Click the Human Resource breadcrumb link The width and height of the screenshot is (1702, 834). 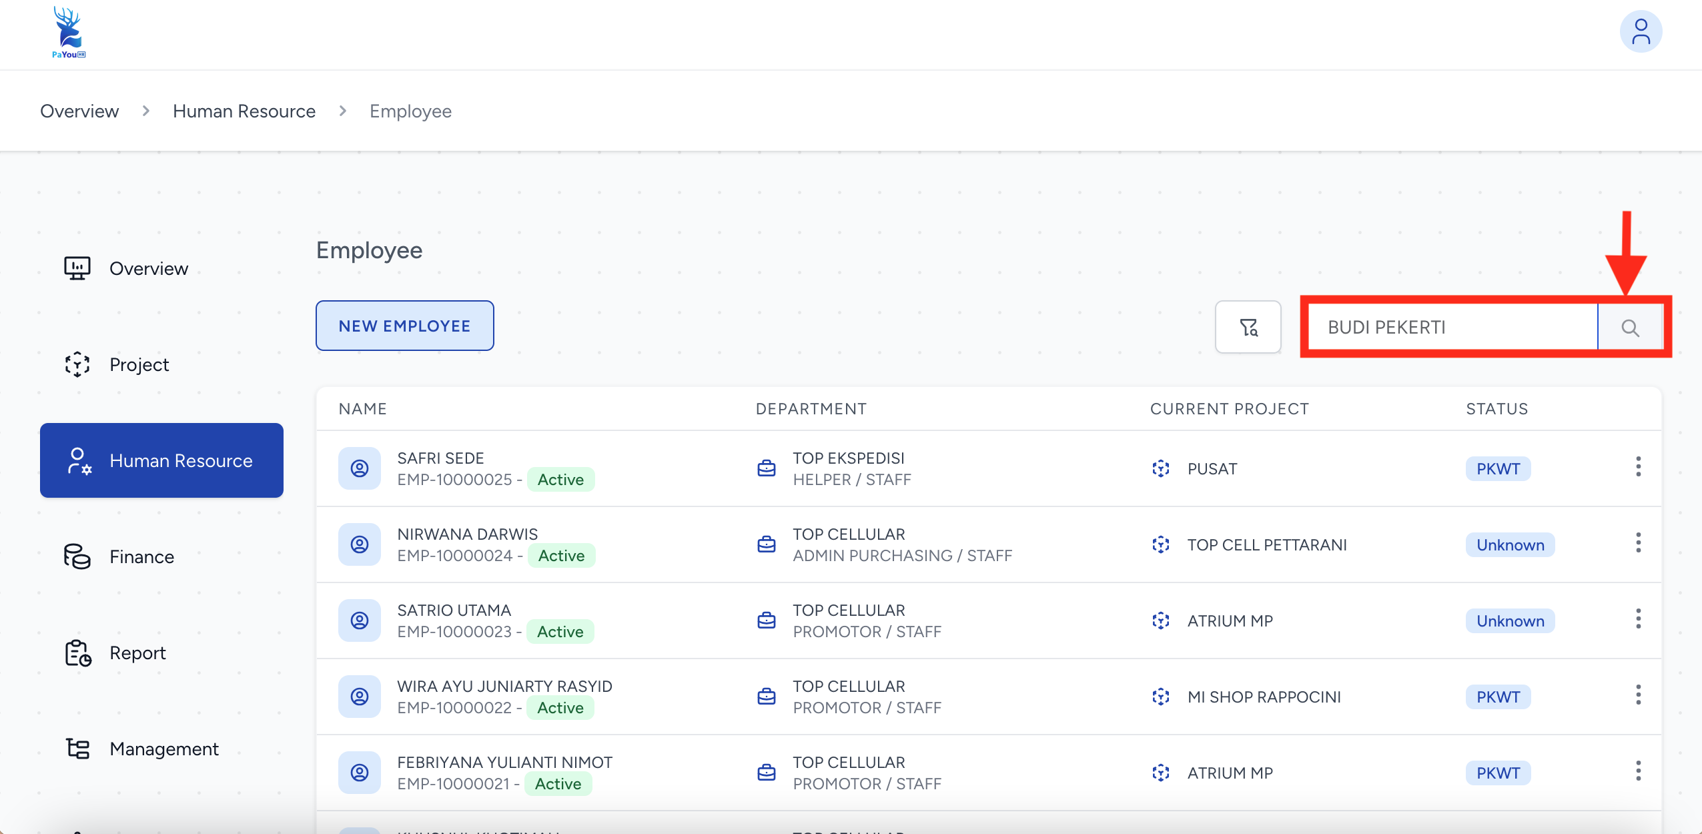point(244,111)
